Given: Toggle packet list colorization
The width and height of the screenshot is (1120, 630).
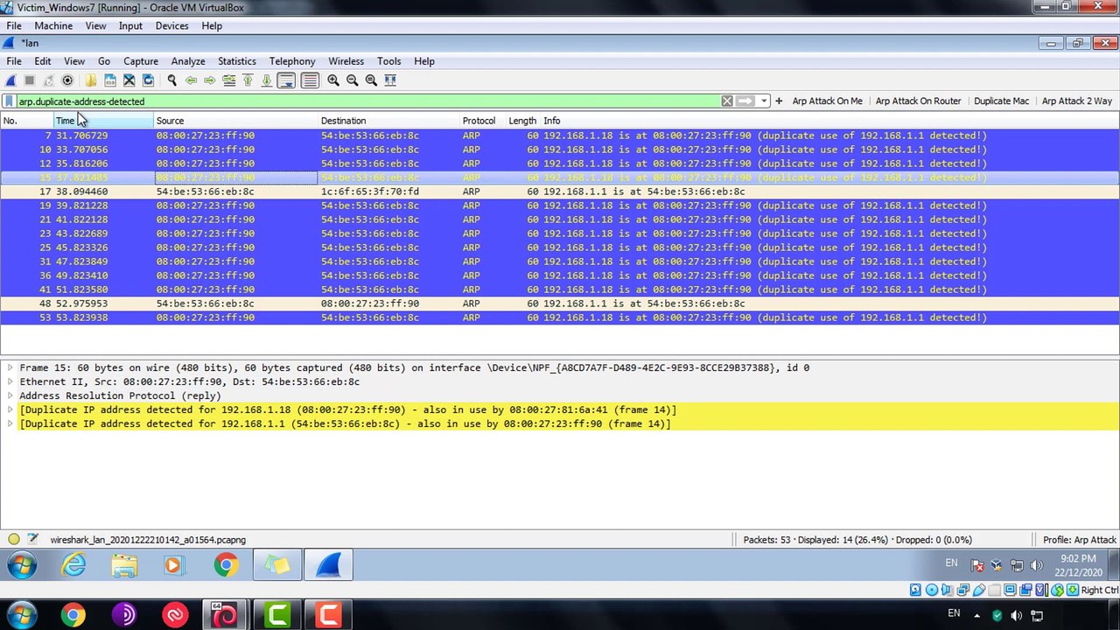Looking at the screenshot, I should 310,80.
